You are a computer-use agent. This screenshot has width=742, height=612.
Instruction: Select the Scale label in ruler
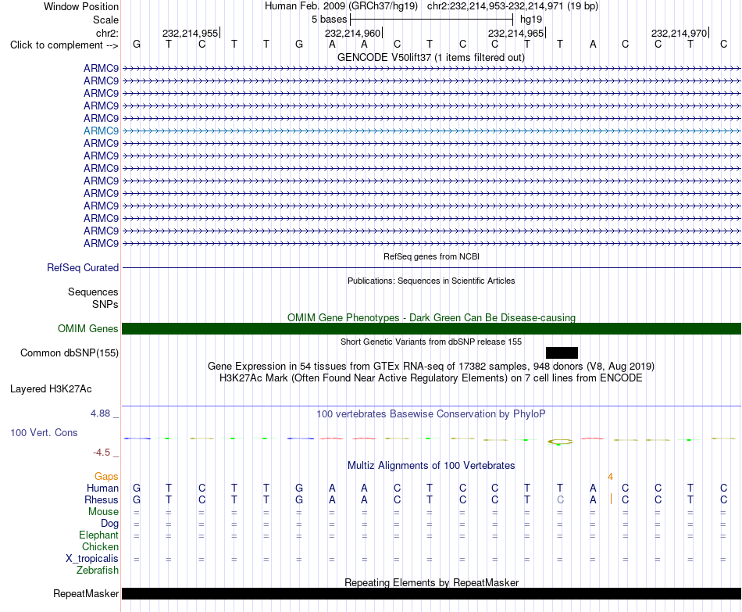(105, 20)
